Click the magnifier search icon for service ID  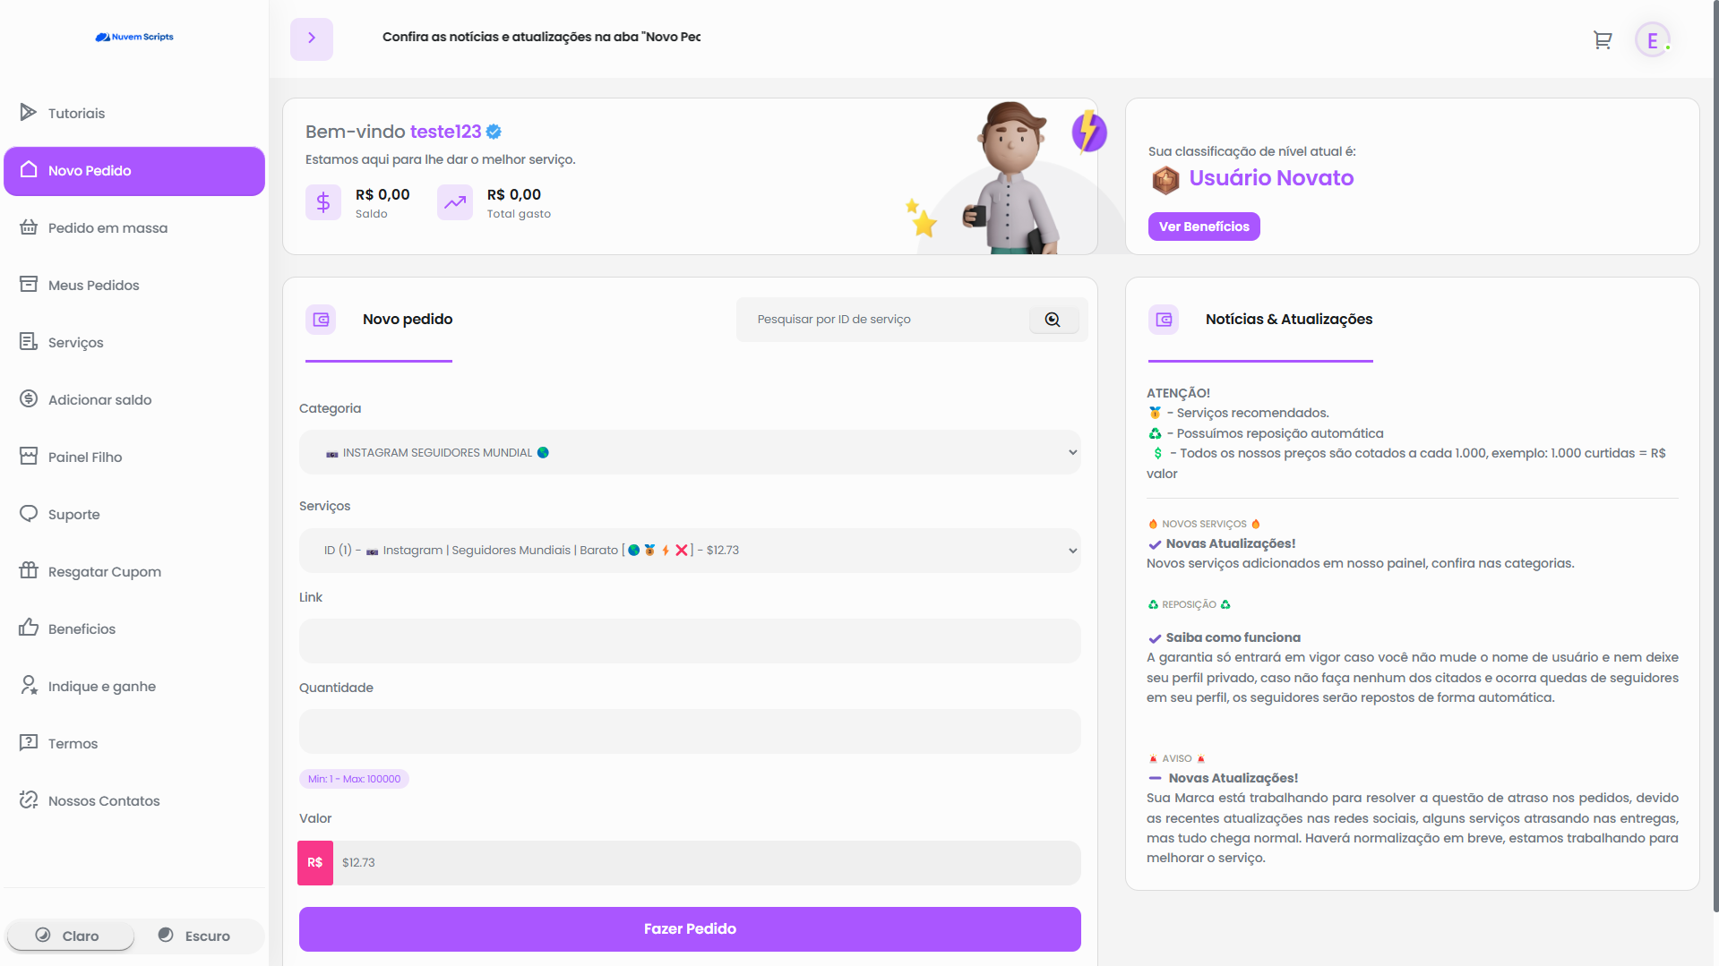1053,320
